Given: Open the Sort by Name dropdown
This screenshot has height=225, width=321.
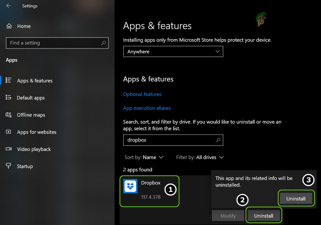Looking at the screenshot, I should (144, 157).
